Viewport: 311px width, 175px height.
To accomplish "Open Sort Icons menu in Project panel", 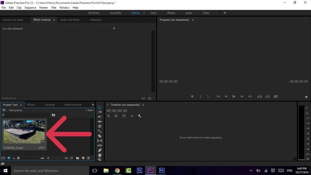I will 48,158.
